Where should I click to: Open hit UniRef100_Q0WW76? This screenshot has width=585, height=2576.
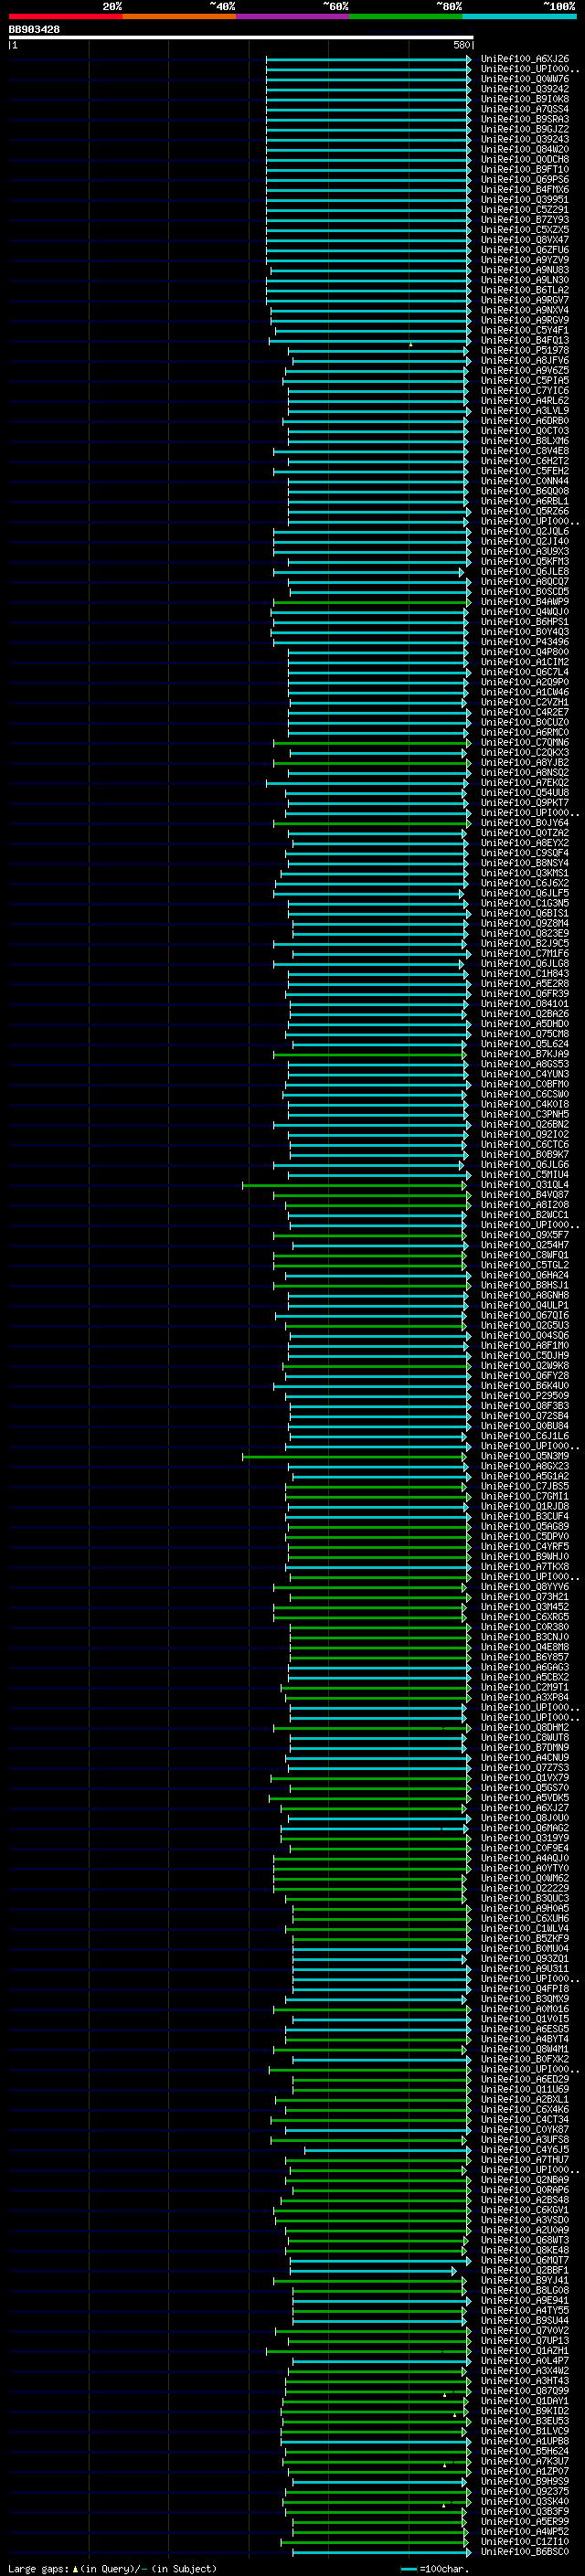point(525,79)
